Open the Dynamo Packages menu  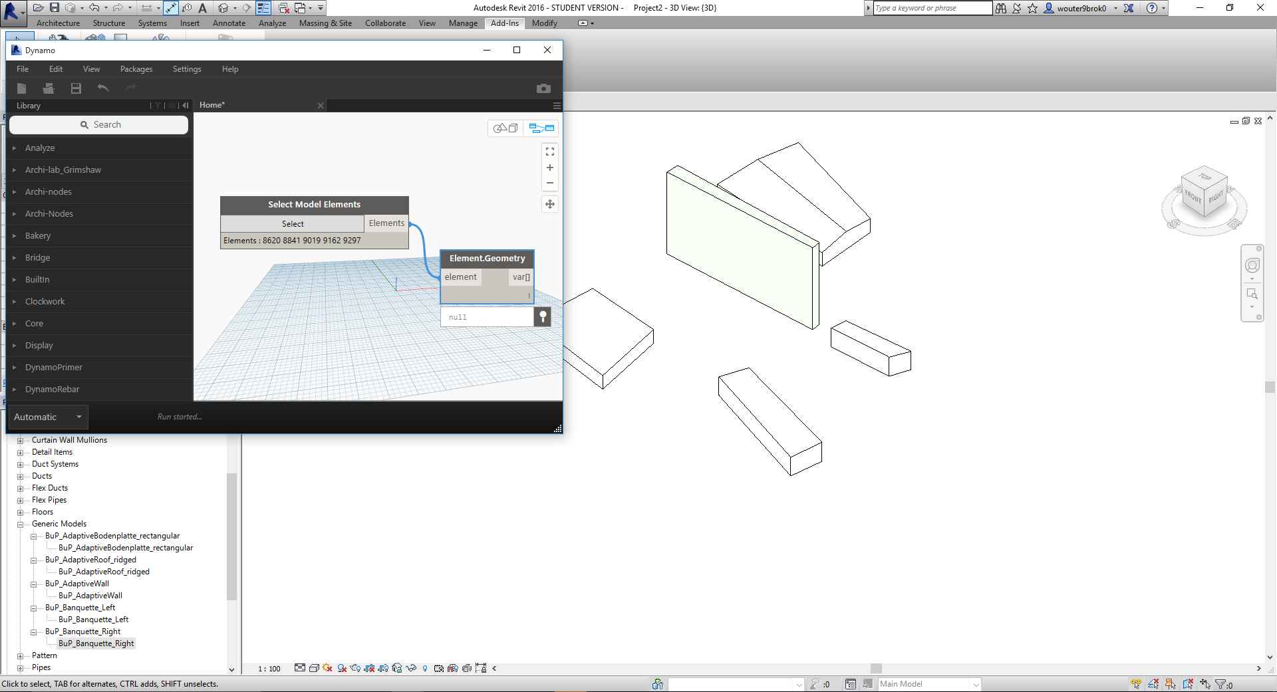(136, 69)
